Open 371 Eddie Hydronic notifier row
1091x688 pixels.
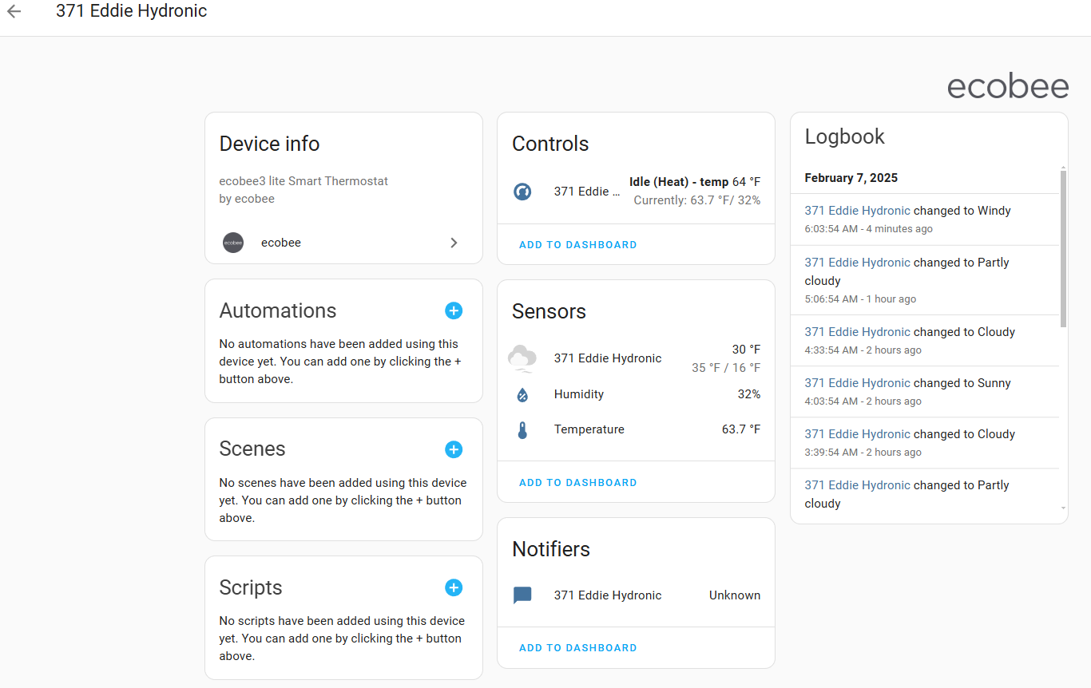(x=636, y=595)
